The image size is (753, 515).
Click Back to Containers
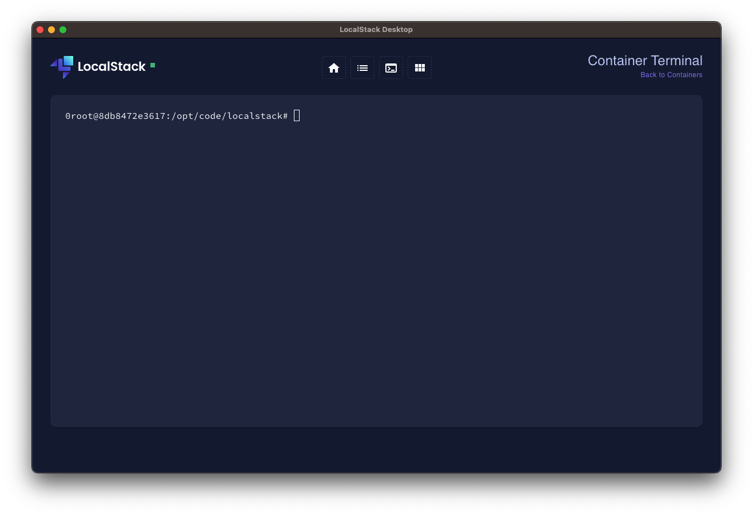(671, 74)
